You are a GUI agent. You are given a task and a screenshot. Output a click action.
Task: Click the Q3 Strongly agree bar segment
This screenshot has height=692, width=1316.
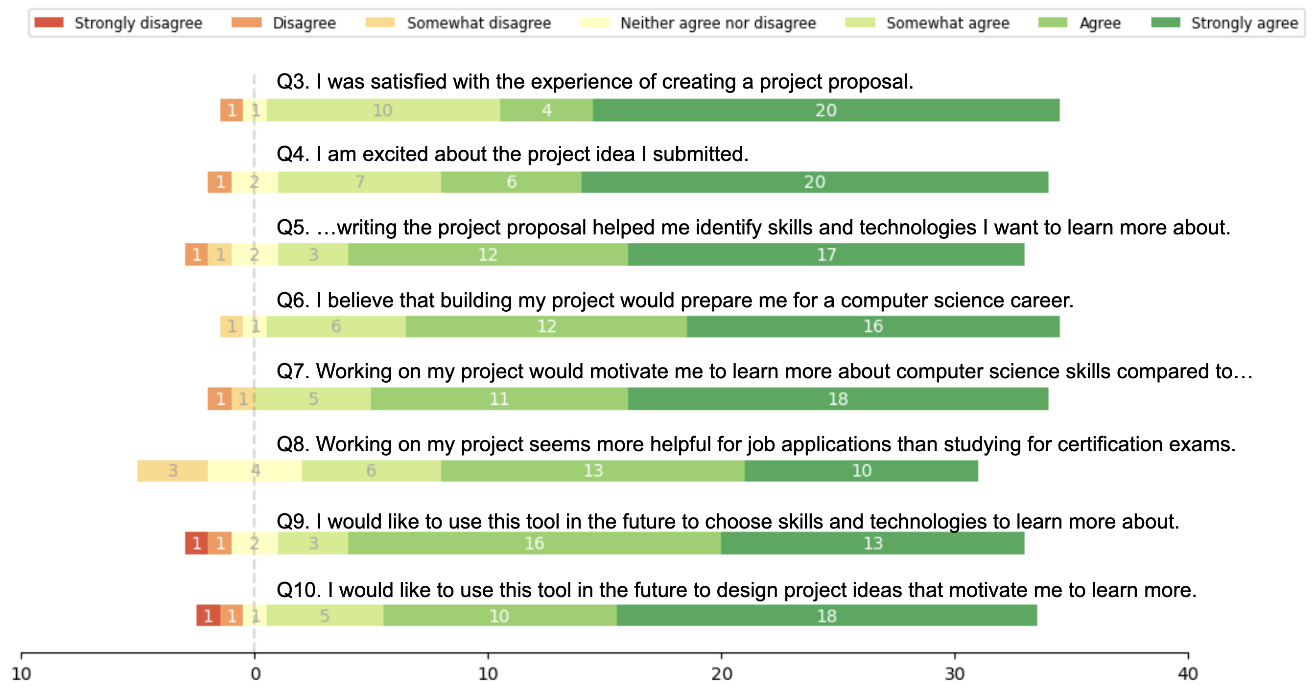tap(825, 110)
